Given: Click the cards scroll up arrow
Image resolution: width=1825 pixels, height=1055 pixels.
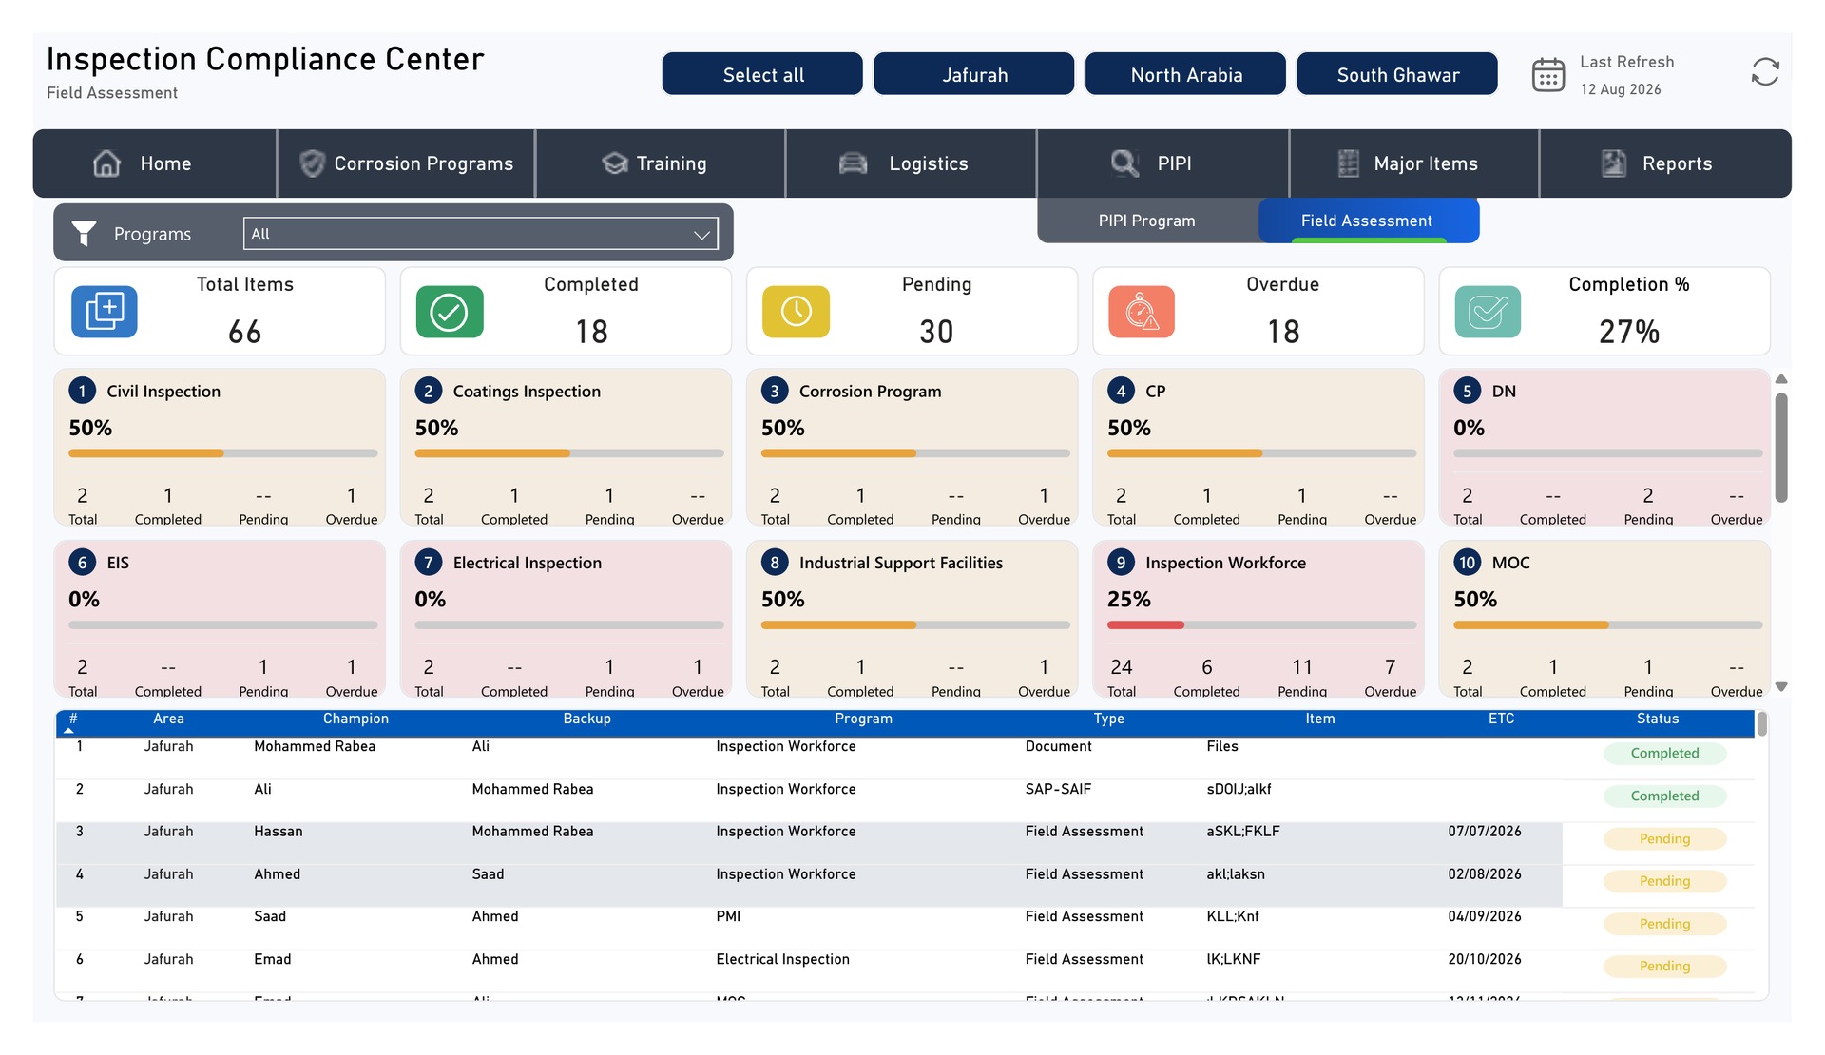Looking at the screenshot, I should click(1781, 379).
